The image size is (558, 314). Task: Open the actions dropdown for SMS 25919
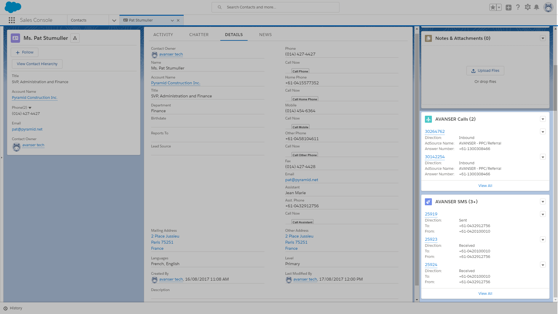(x=543, y=214)
